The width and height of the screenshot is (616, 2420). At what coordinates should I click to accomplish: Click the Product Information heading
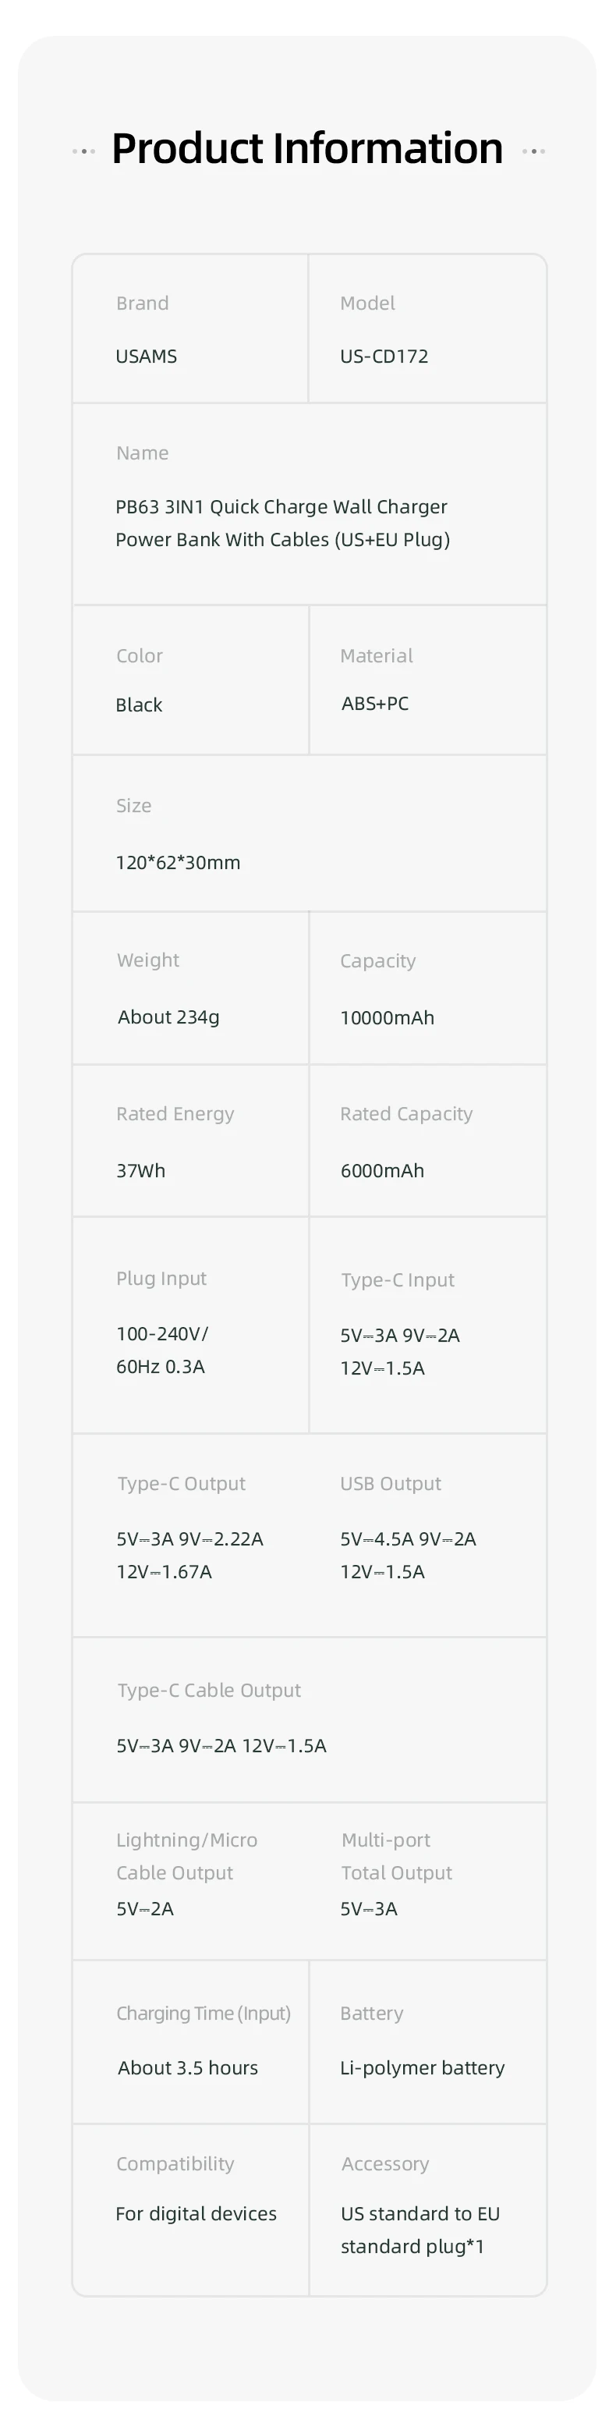tap(307, 148)
